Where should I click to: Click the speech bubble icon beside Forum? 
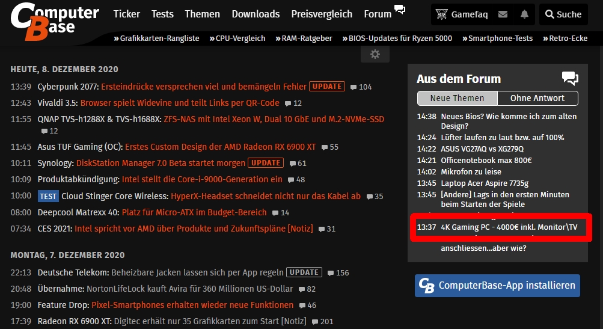click(x=400, y=9)
